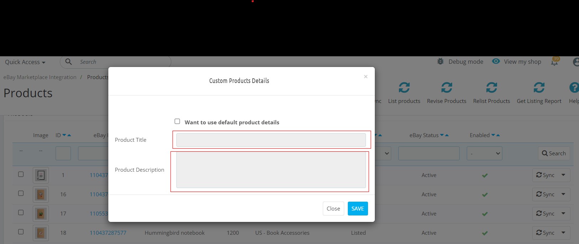Click the top bar Search field
579x244 pixels.
116,62
